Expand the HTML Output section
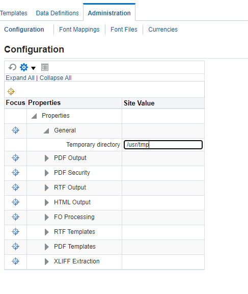Image resolution: width=248 pixels, height=294 pixels. pos(47,202)
